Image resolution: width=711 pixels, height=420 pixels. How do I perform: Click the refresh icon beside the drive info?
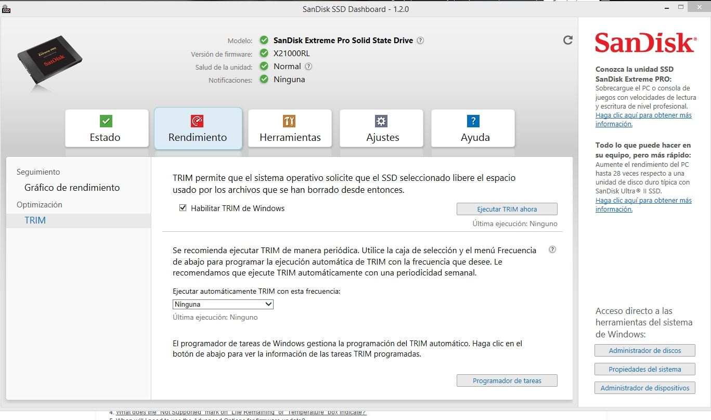click(x=568, y=40)
